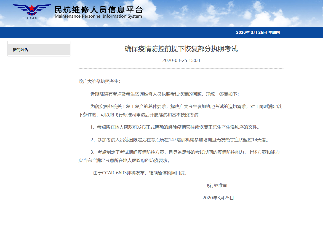
Task: Click the Maintenance Personnel Information System subtitle
Action: [x=98, y=16]
